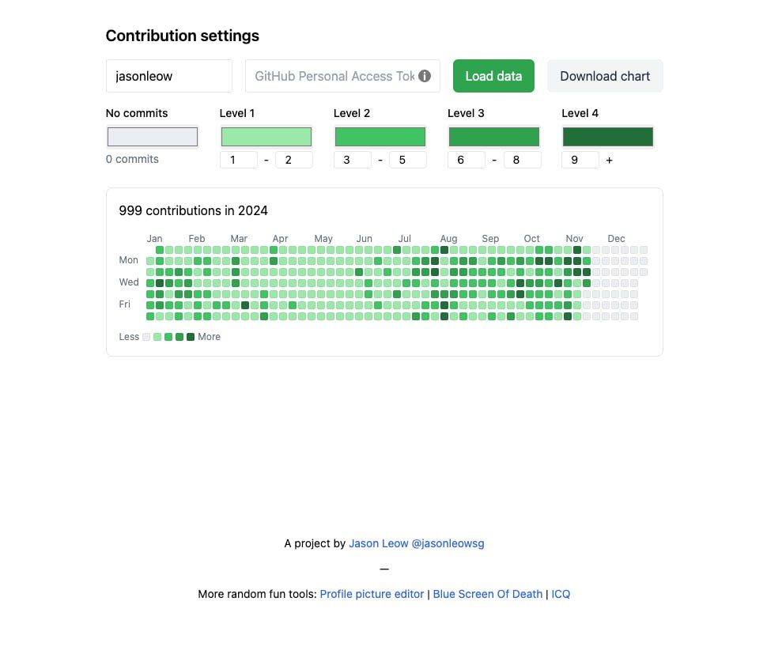This screenshot has width=767, height=658.
Task: Select the Level 1 maximum value box
Action: tap(294, 160)
